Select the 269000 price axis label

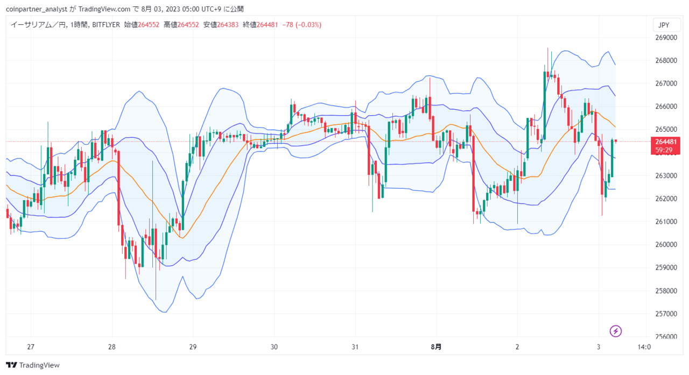point(666,38)
